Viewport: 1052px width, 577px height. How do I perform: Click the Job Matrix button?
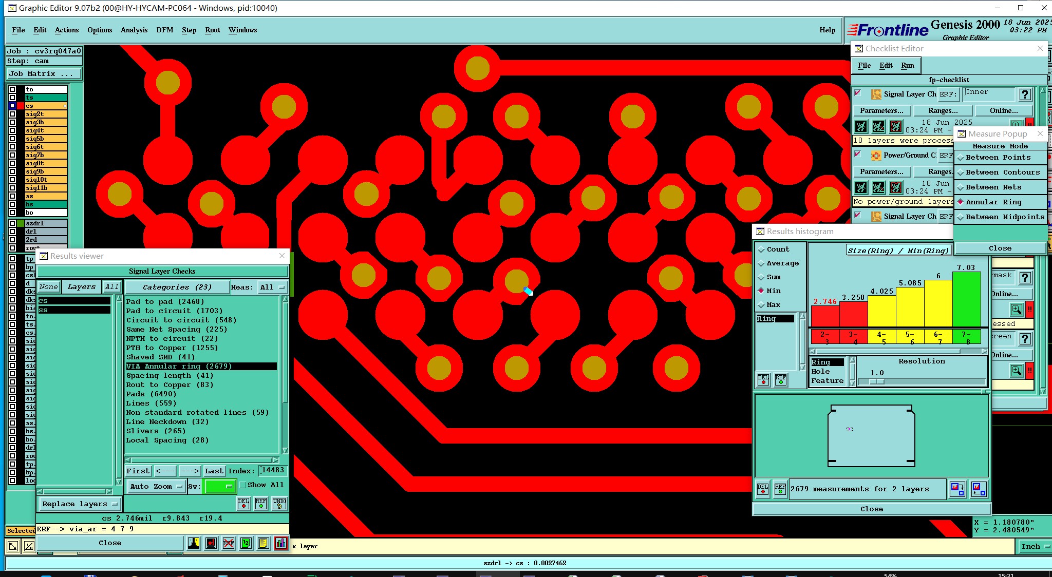pyautogui.click(x=44, y=74)
